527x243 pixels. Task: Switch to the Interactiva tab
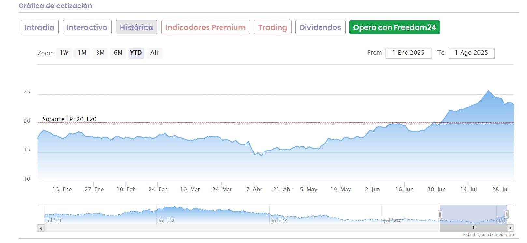point(87,27)
